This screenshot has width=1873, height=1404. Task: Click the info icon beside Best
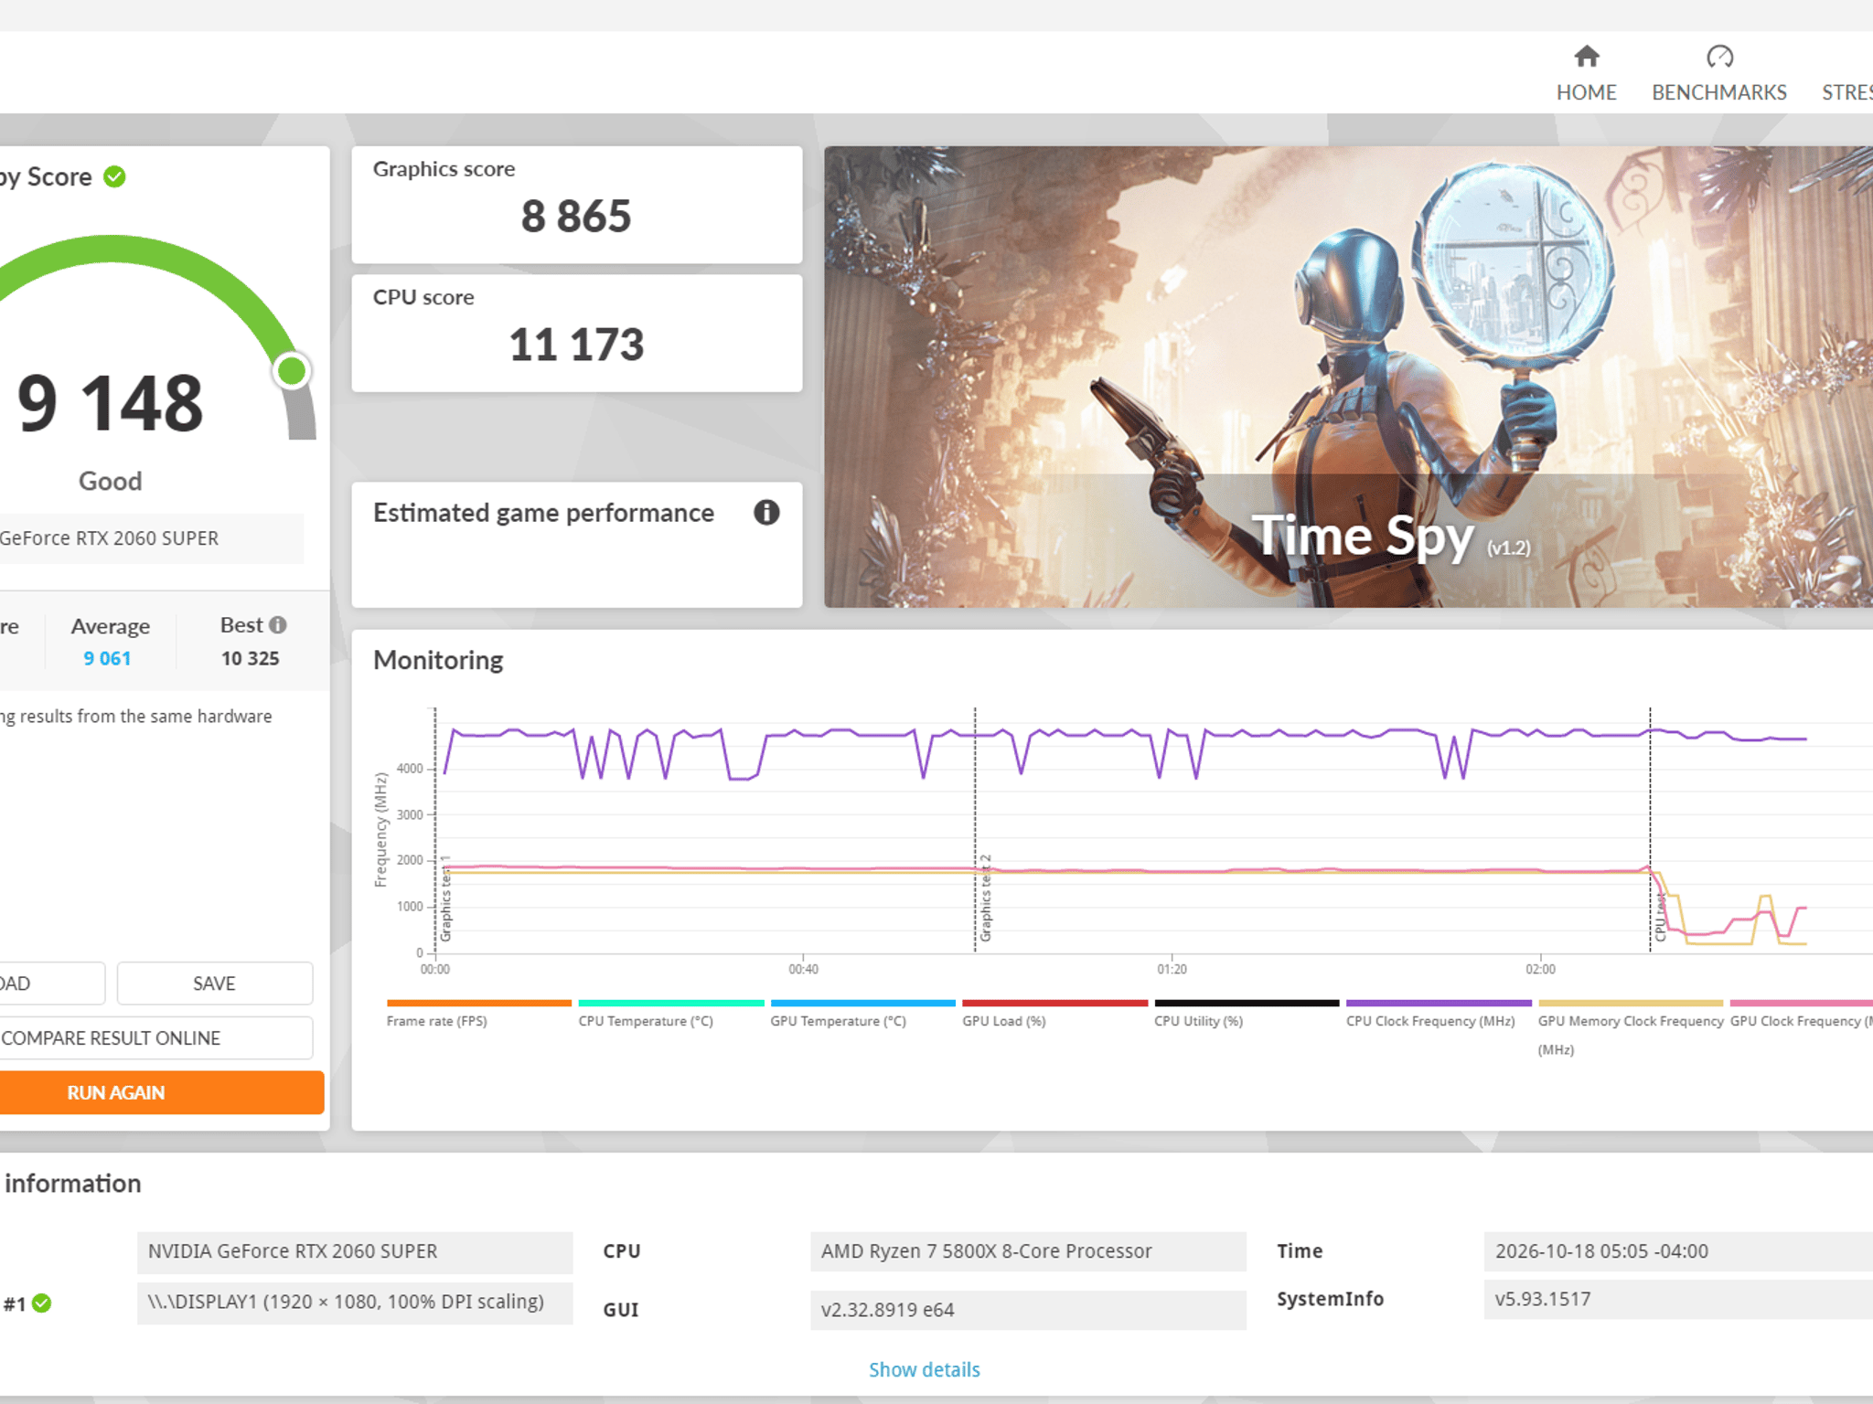click(278, 625)
